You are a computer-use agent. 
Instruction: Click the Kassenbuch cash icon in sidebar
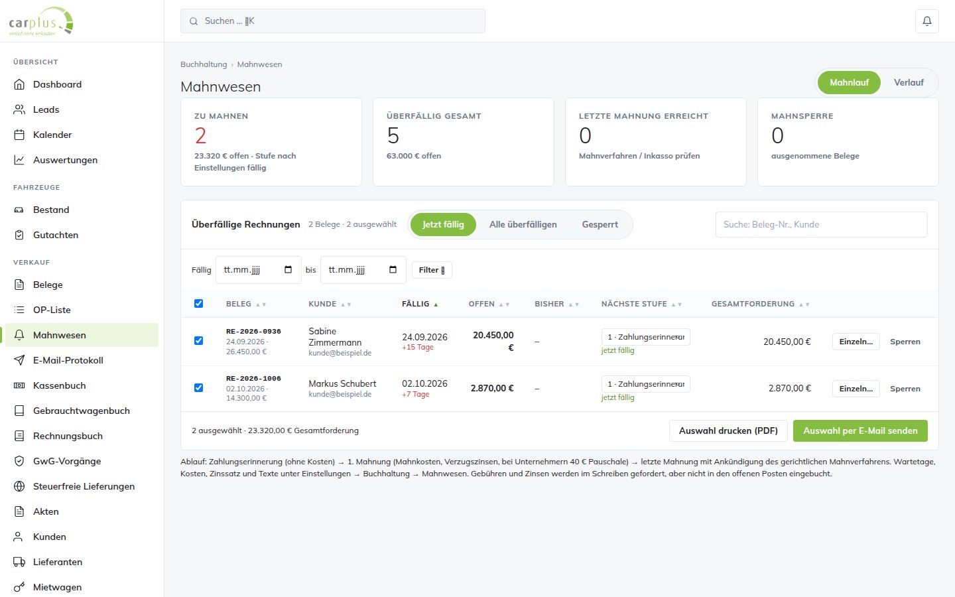(x=19, y=385)
